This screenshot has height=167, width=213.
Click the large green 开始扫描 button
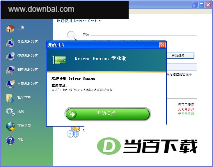point(108,114)
